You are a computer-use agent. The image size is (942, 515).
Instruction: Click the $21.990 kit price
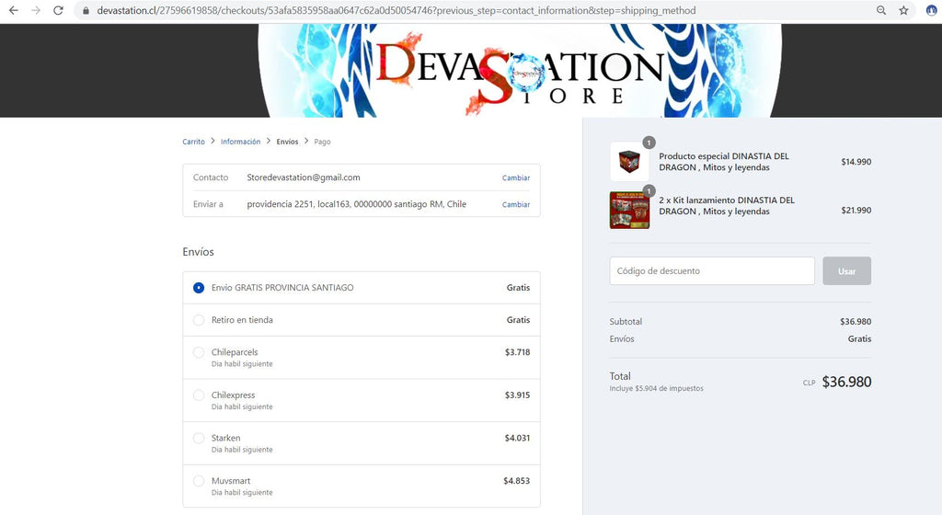[856, 210]
